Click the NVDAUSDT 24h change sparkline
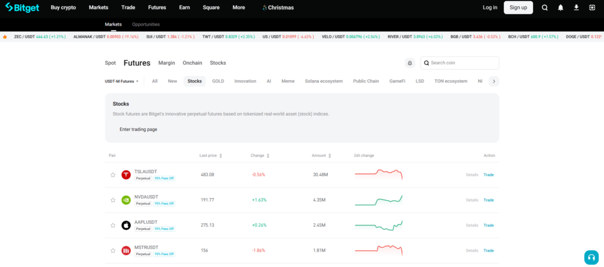 378,200
